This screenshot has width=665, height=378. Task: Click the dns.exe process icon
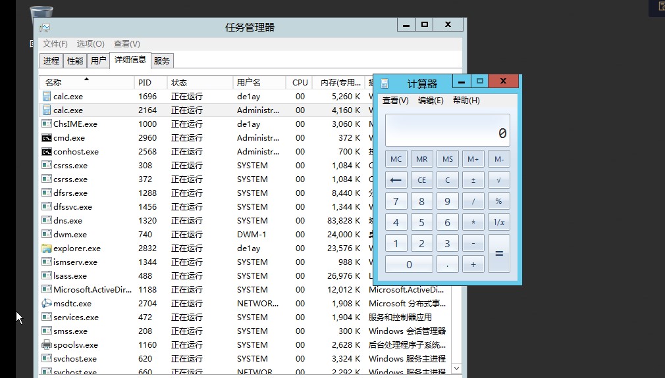click(47, 220)
